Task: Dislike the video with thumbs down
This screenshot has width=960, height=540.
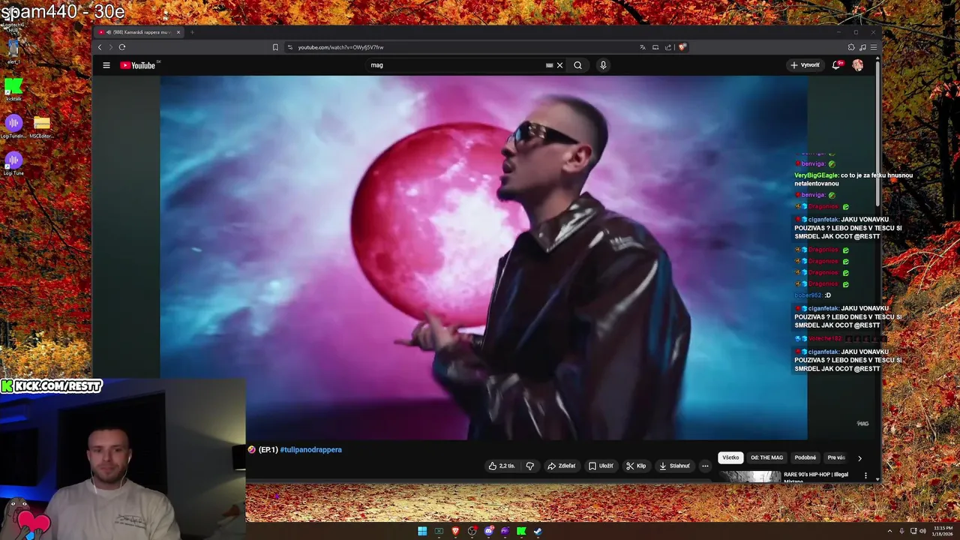Action: [x=530, y=466]
